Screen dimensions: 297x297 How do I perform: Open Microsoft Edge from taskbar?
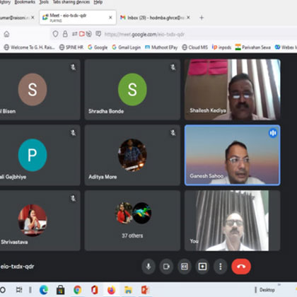pos(44,290)
